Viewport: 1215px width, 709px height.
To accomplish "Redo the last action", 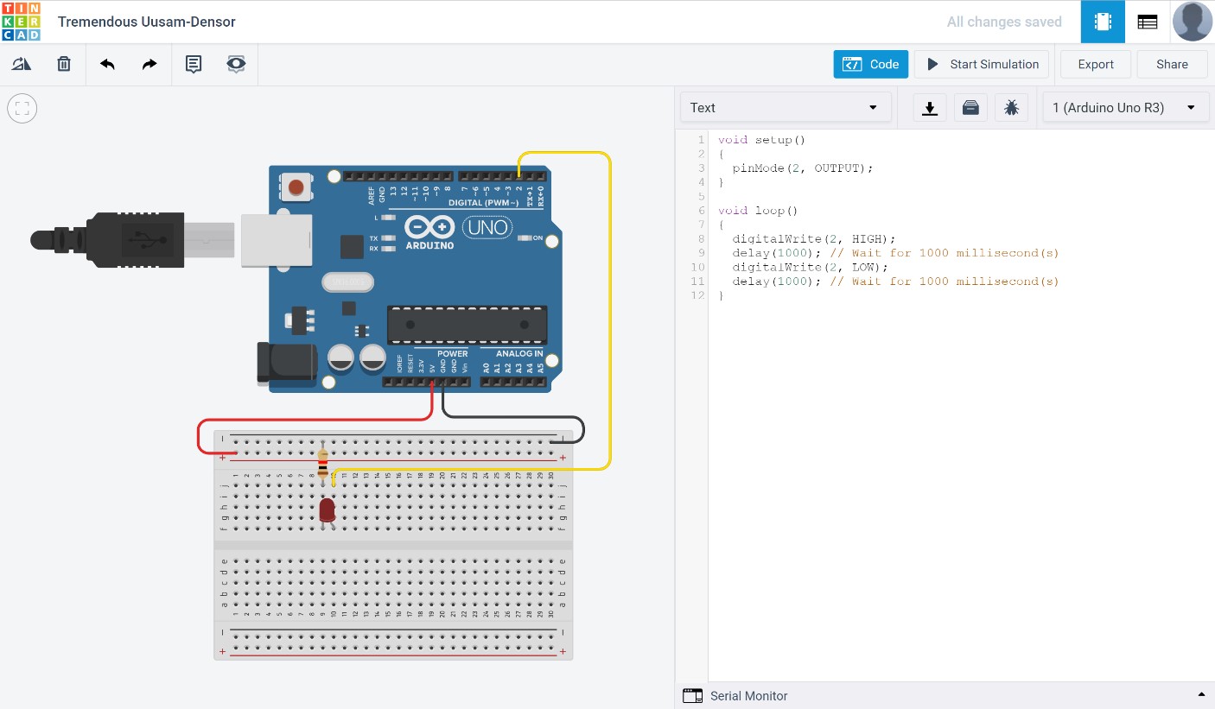I will click(x=149, y=64).
